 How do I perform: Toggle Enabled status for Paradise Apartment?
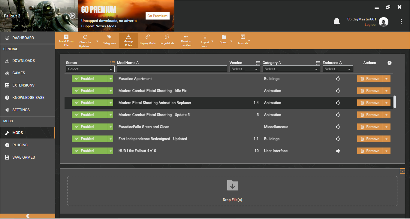click(90, 79)
